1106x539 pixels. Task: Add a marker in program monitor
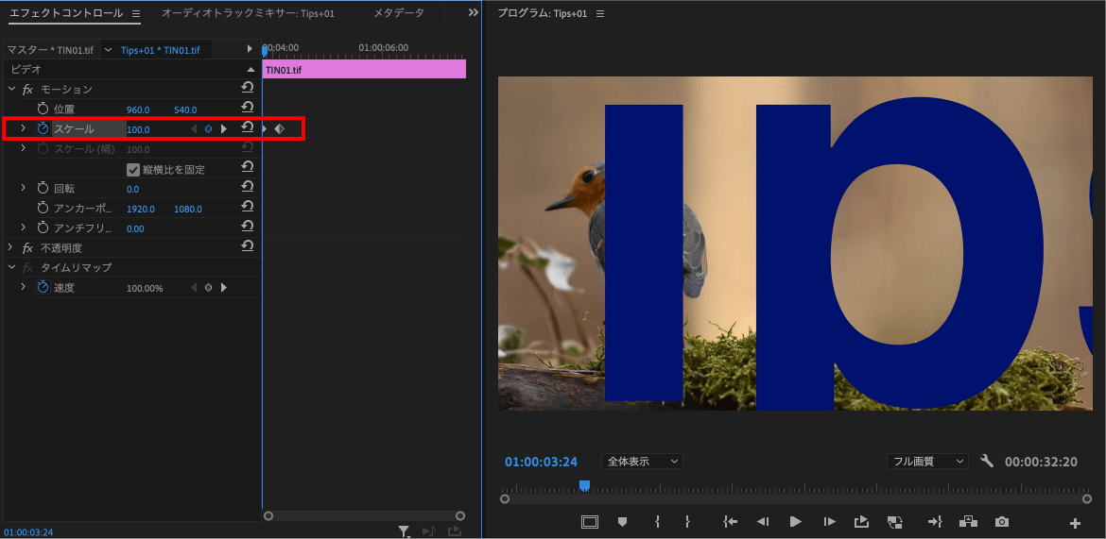(x=622, y=522)
